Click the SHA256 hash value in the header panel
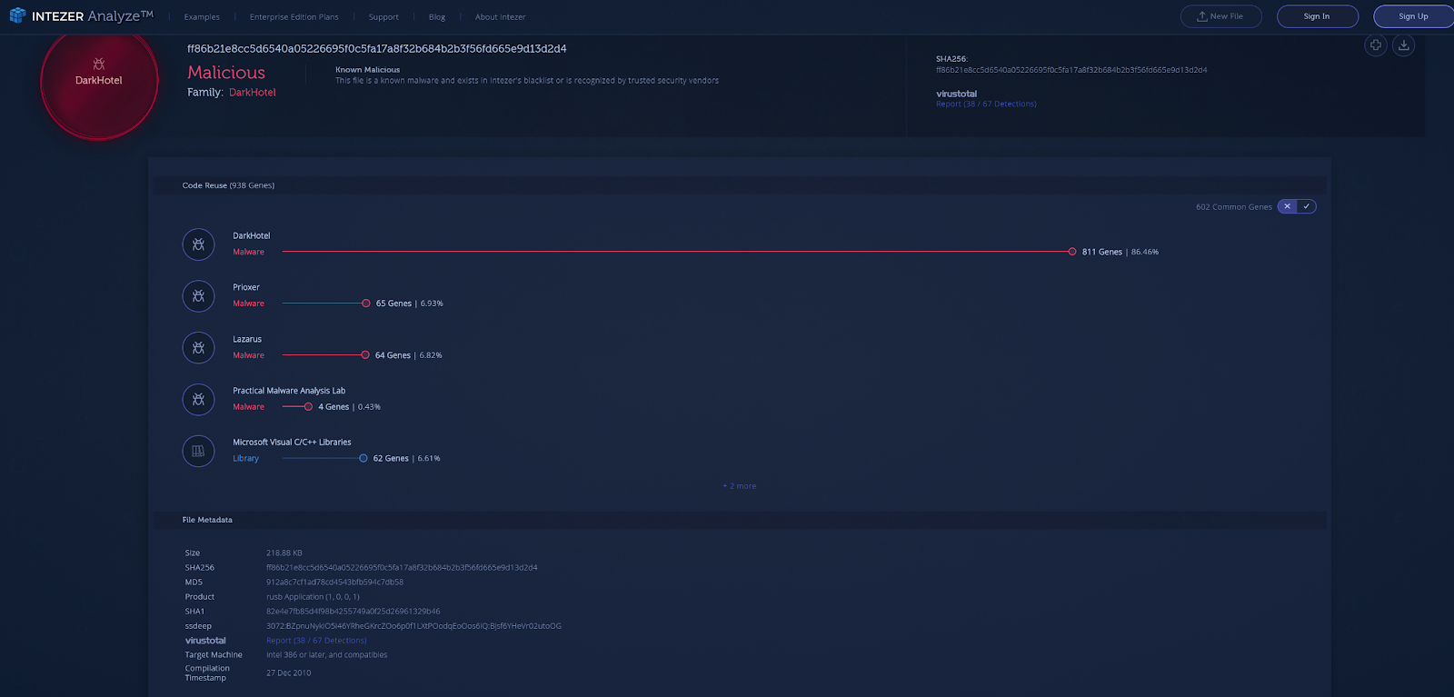 point(1071,70)
